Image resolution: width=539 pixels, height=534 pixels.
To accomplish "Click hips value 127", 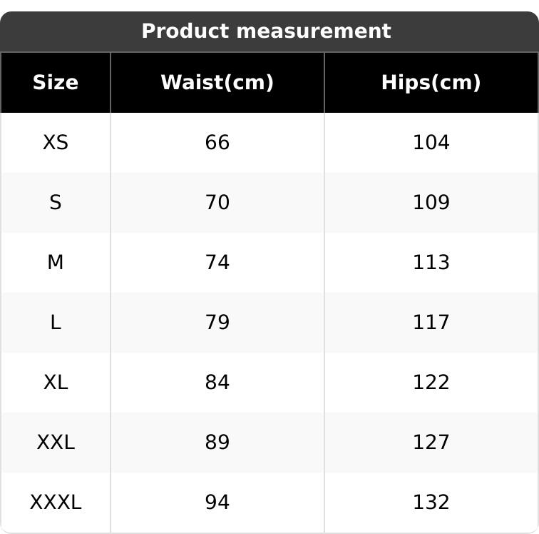I will point(431,443).
